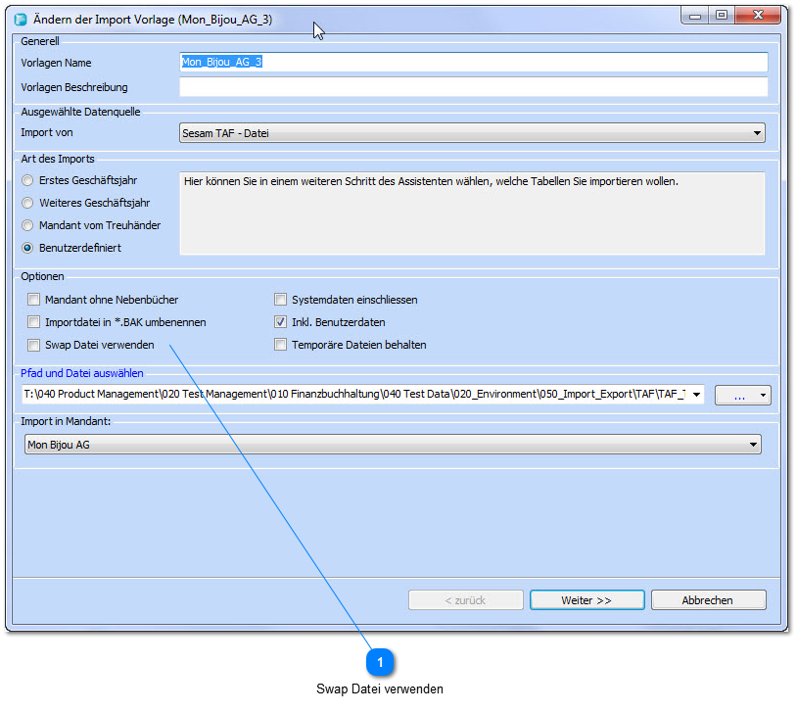Screen dimensions: 797x712
Task: Expand the file path dropdown
Action: pyautogui.click(x=695, y=395)
